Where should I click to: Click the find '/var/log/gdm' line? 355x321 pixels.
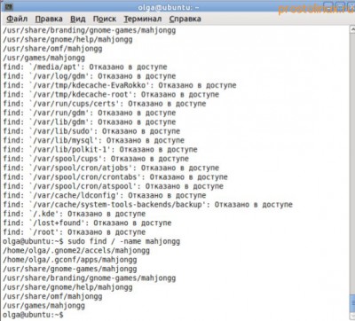point(89,76)
